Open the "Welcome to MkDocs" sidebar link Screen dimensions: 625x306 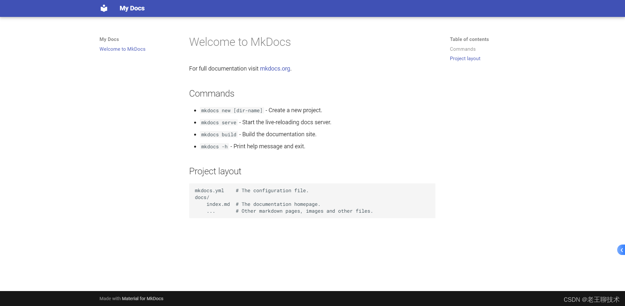pyautogui.click(x=122, y=49)
